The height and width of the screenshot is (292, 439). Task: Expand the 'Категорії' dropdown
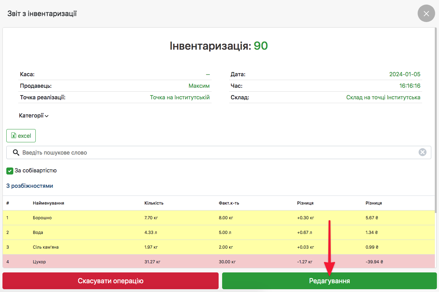click(32, 115)
